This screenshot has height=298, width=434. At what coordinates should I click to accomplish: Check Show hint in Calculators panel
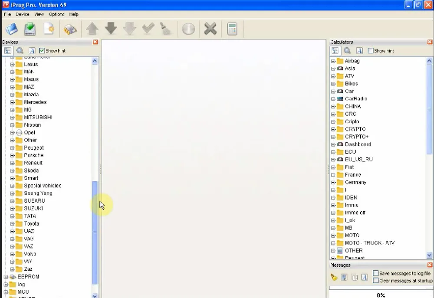pyautogui.click(x=370, y=51)
